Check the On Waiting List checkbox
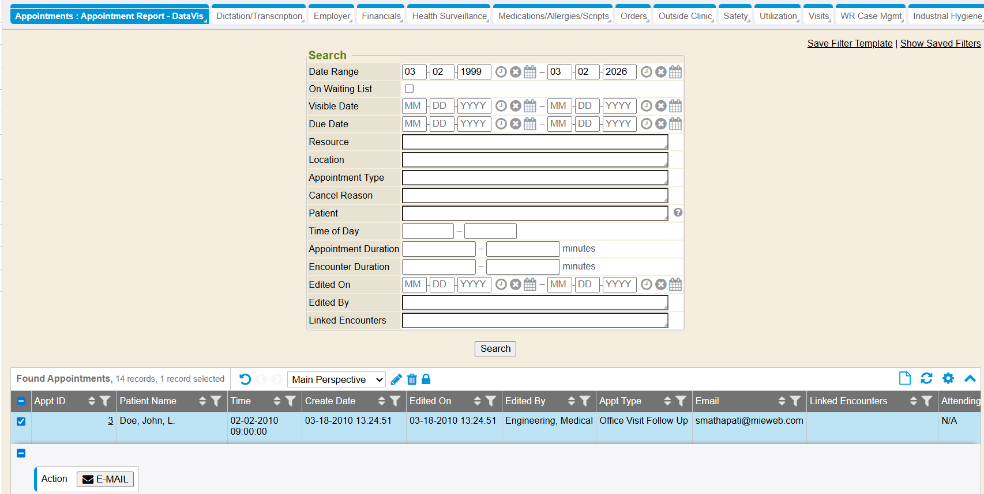The height and width of the screenshot is (494, 984). coord(410,89)
